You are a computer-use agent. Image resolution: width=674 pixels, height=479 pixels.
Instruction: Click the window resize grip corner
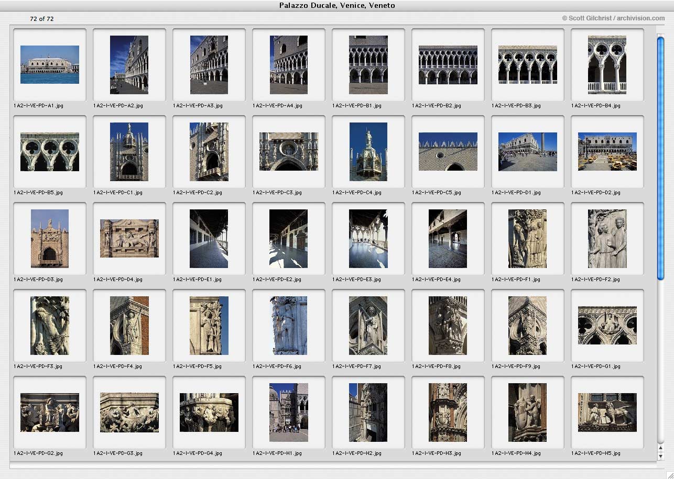[669, 474]
